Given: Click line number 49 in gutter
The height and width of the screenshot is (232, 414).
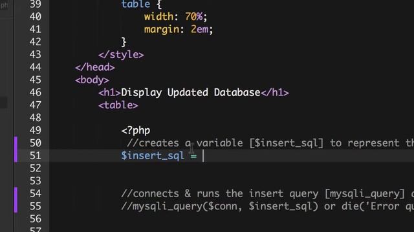Looking at the screenshot, I should tap(36, 130).
